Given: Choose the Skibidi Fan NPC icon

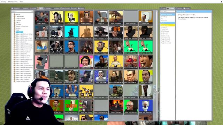Looking at the screenshot, I should (x=101, y=18).
